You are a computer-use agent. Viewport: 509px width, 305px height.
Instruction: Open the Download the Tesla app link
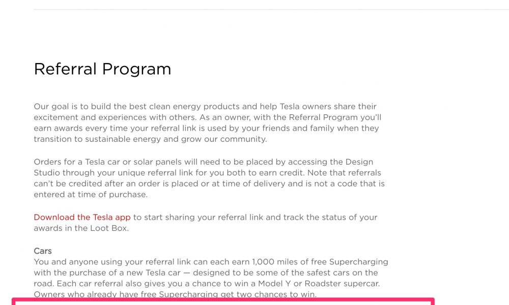coord(82,217)
